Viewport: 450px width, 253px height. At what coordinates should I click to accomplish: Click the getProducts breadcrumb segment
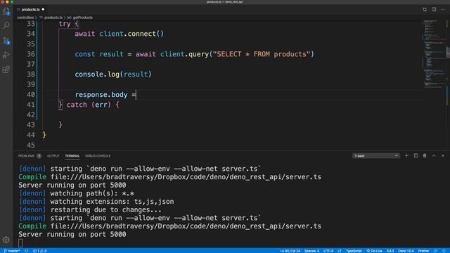coord(83,18)
